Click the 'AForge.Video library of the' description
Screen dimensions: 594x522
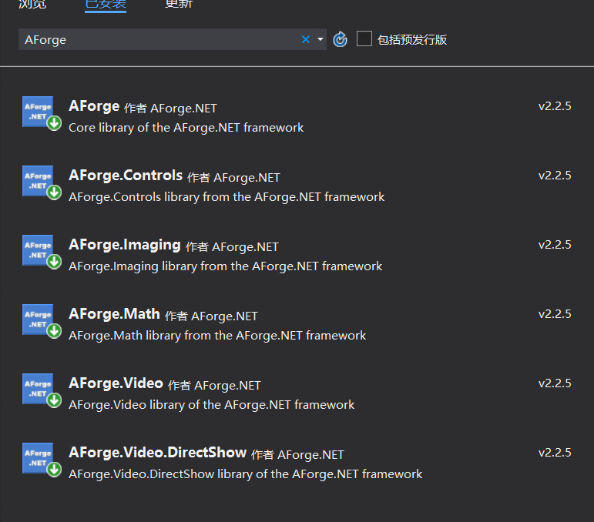click(x=211, y=405)
